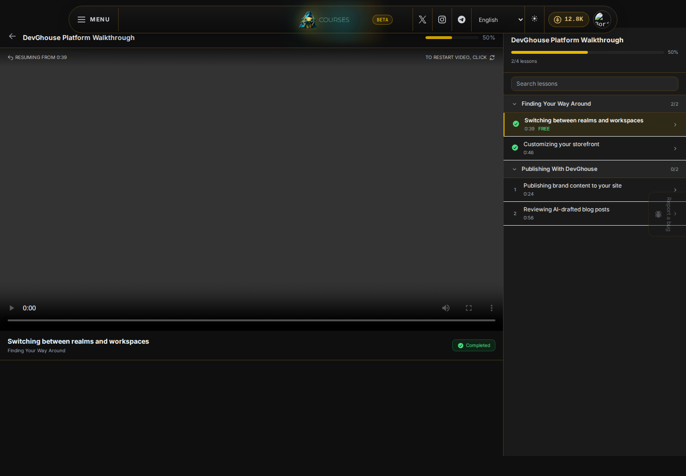
Task: Toggle the light/dark theme sun icon
Action: (535, 19)
